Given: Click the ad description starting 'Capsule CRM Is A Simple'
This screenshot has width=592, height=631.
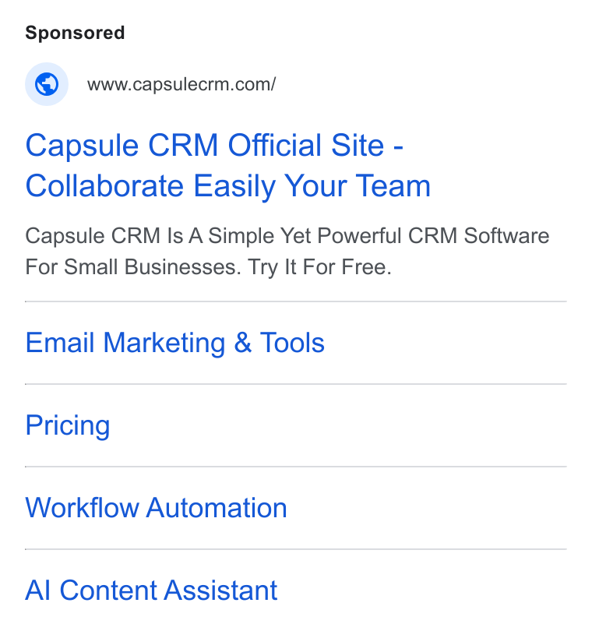Looking at the screenshot, I should pyautogui.click(x=287, y=252).
